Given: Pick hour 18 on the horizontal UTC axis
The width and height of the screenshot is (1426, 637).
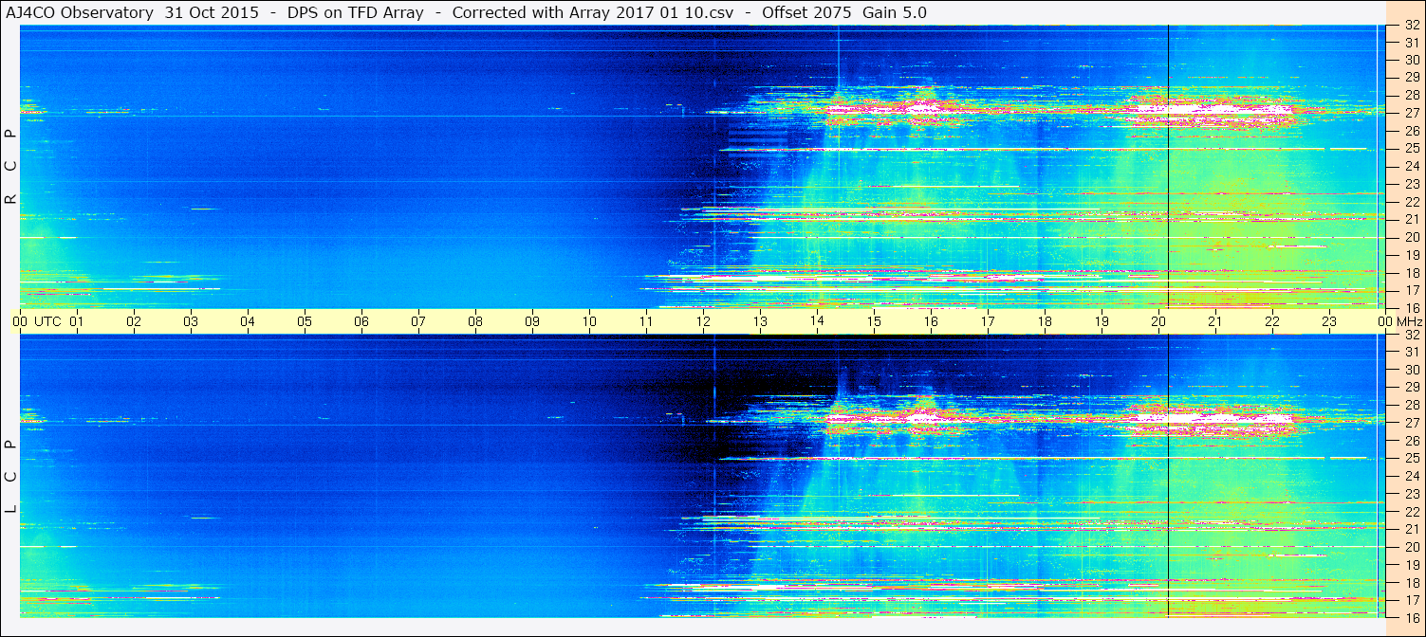Looking at the screenshot, I should pyautogui.click(x=1045, y=321).
